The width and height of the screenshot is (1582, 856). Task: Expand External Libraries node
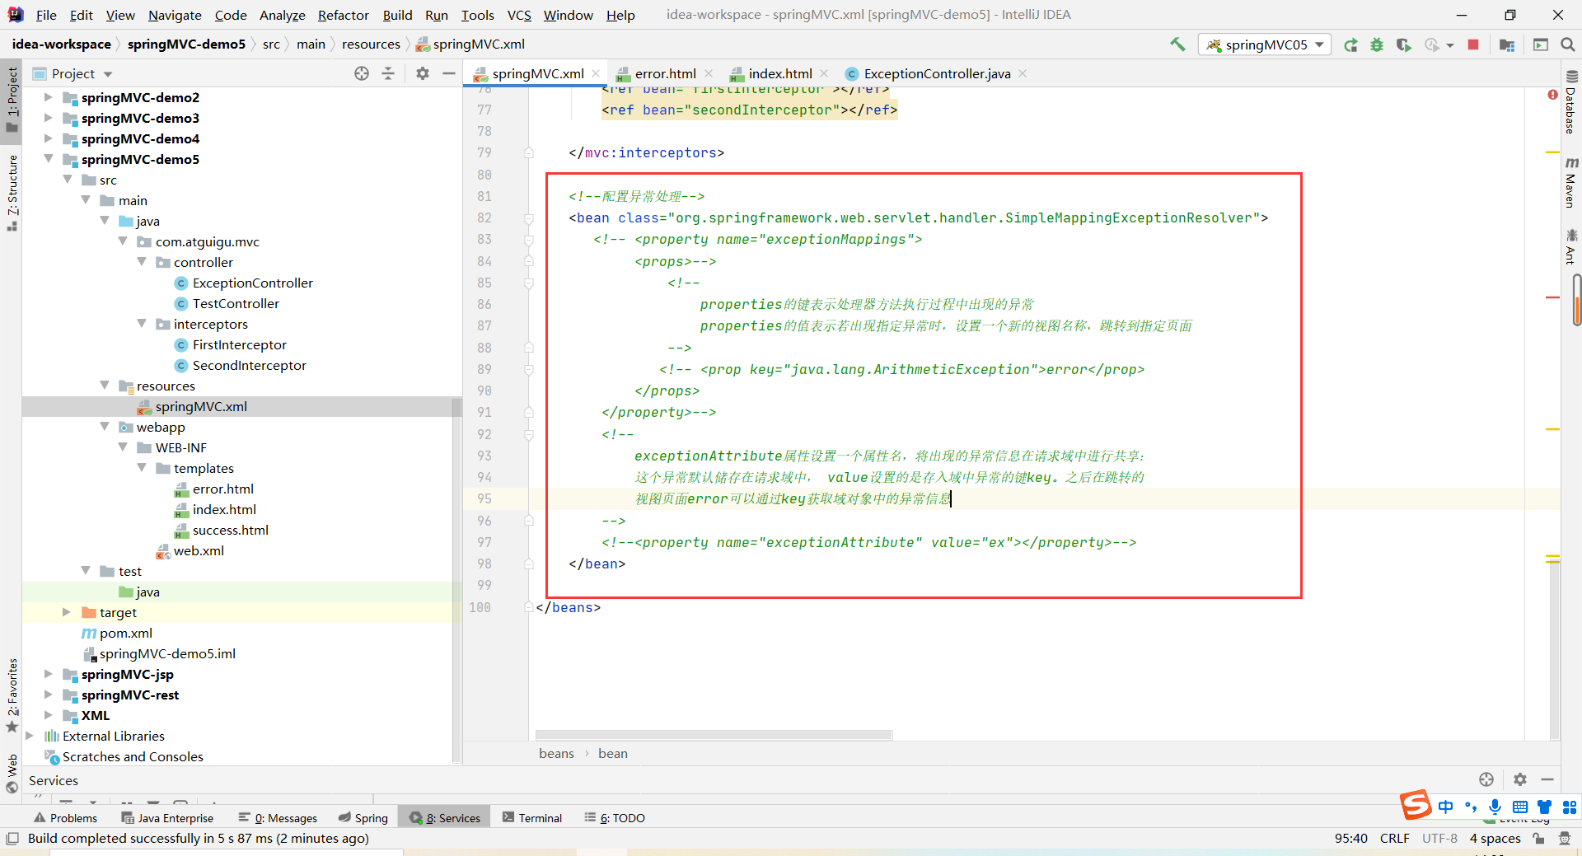tap(30, 736)
